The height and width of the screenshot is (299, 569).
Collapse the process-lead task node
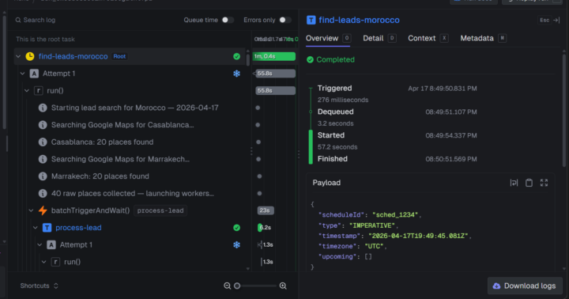36,228
